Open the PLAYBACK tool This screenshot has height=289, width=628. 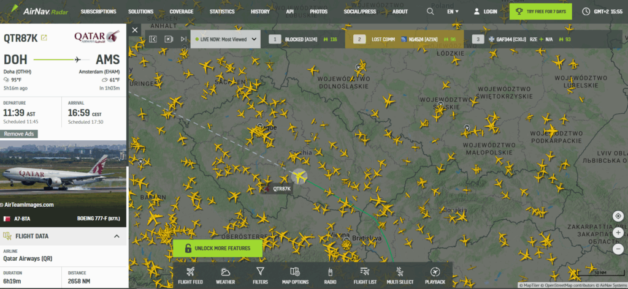[435, 276]
